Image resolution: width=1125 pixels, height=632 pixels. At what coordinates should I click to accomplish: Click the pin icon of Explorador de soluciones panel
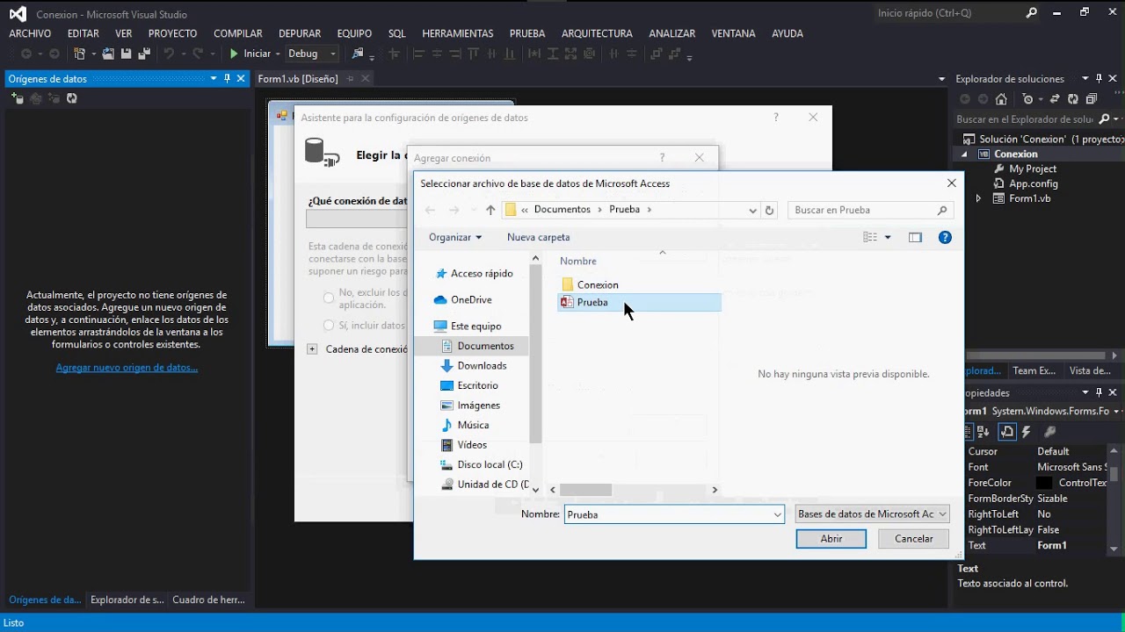[1099, 78]
